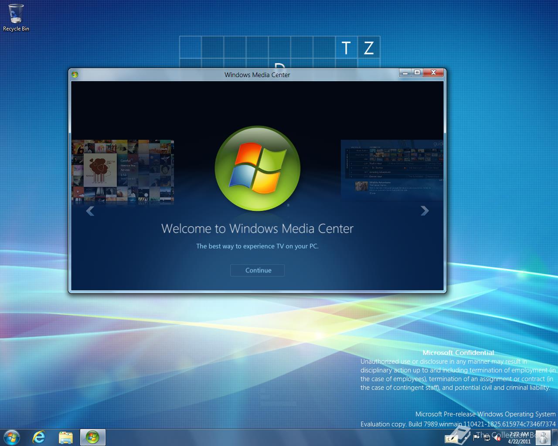Click the 'Windows Media Center' window title
This screenshot has width=558, height=446.
click(257, 74)
